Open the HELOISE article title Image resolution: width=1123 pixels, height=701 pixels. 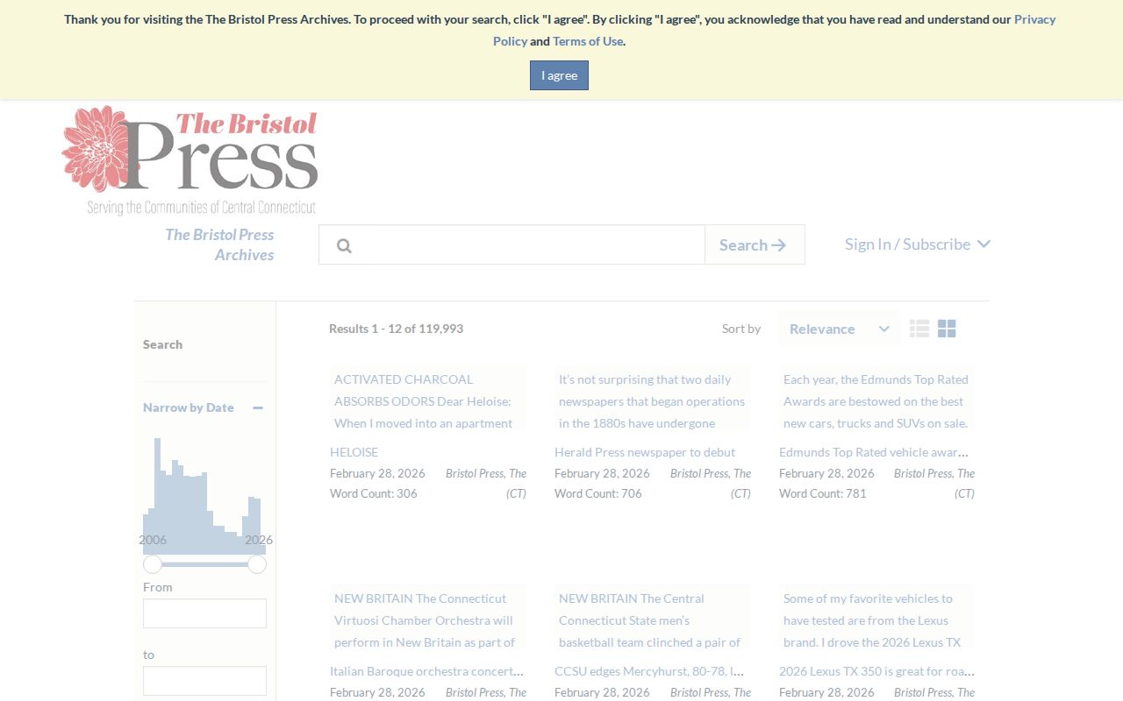coord(354,452)
